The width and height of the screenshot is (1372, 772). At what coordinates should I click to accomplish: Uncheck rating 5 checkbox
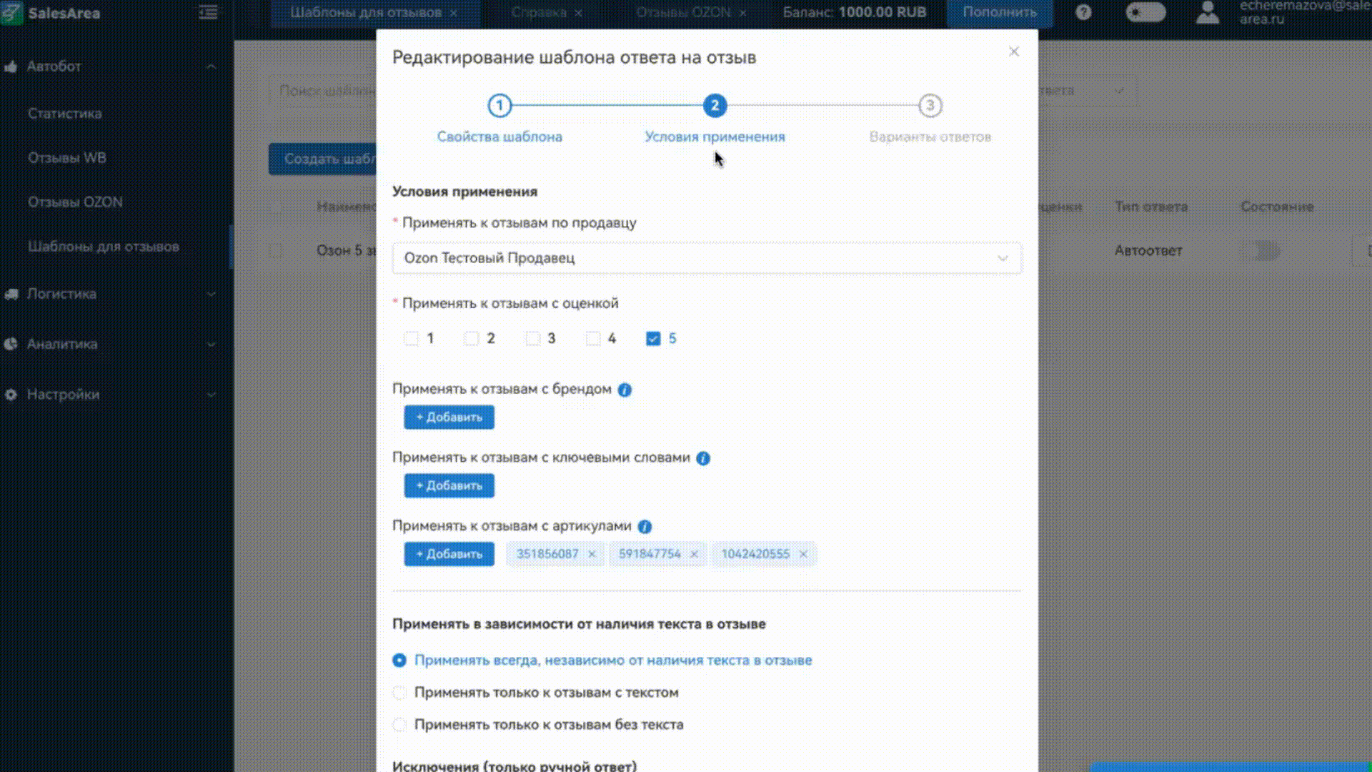653,339
